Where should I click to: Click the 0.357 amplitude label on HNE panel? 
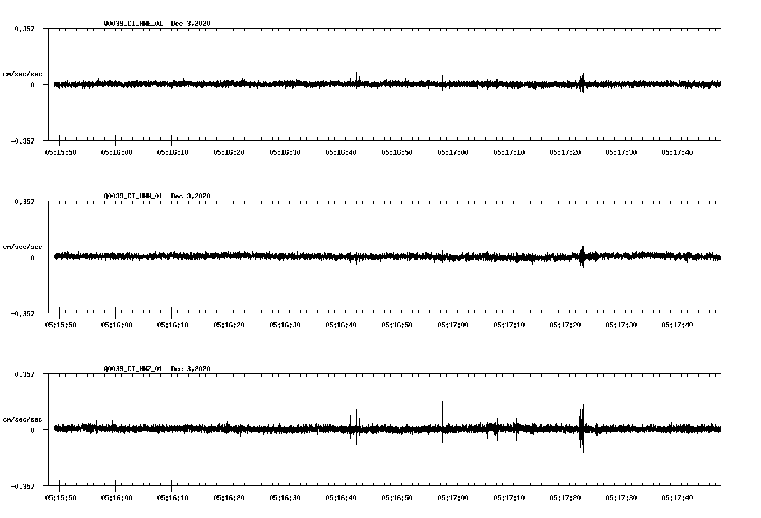[25, 29]
